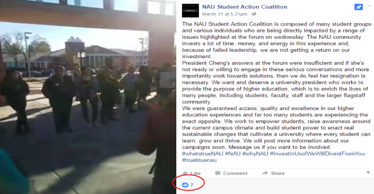Click the pinned post pushpin icon
Image resolution: width=374 pixels, height=194 pixels.
click(358, 7)
